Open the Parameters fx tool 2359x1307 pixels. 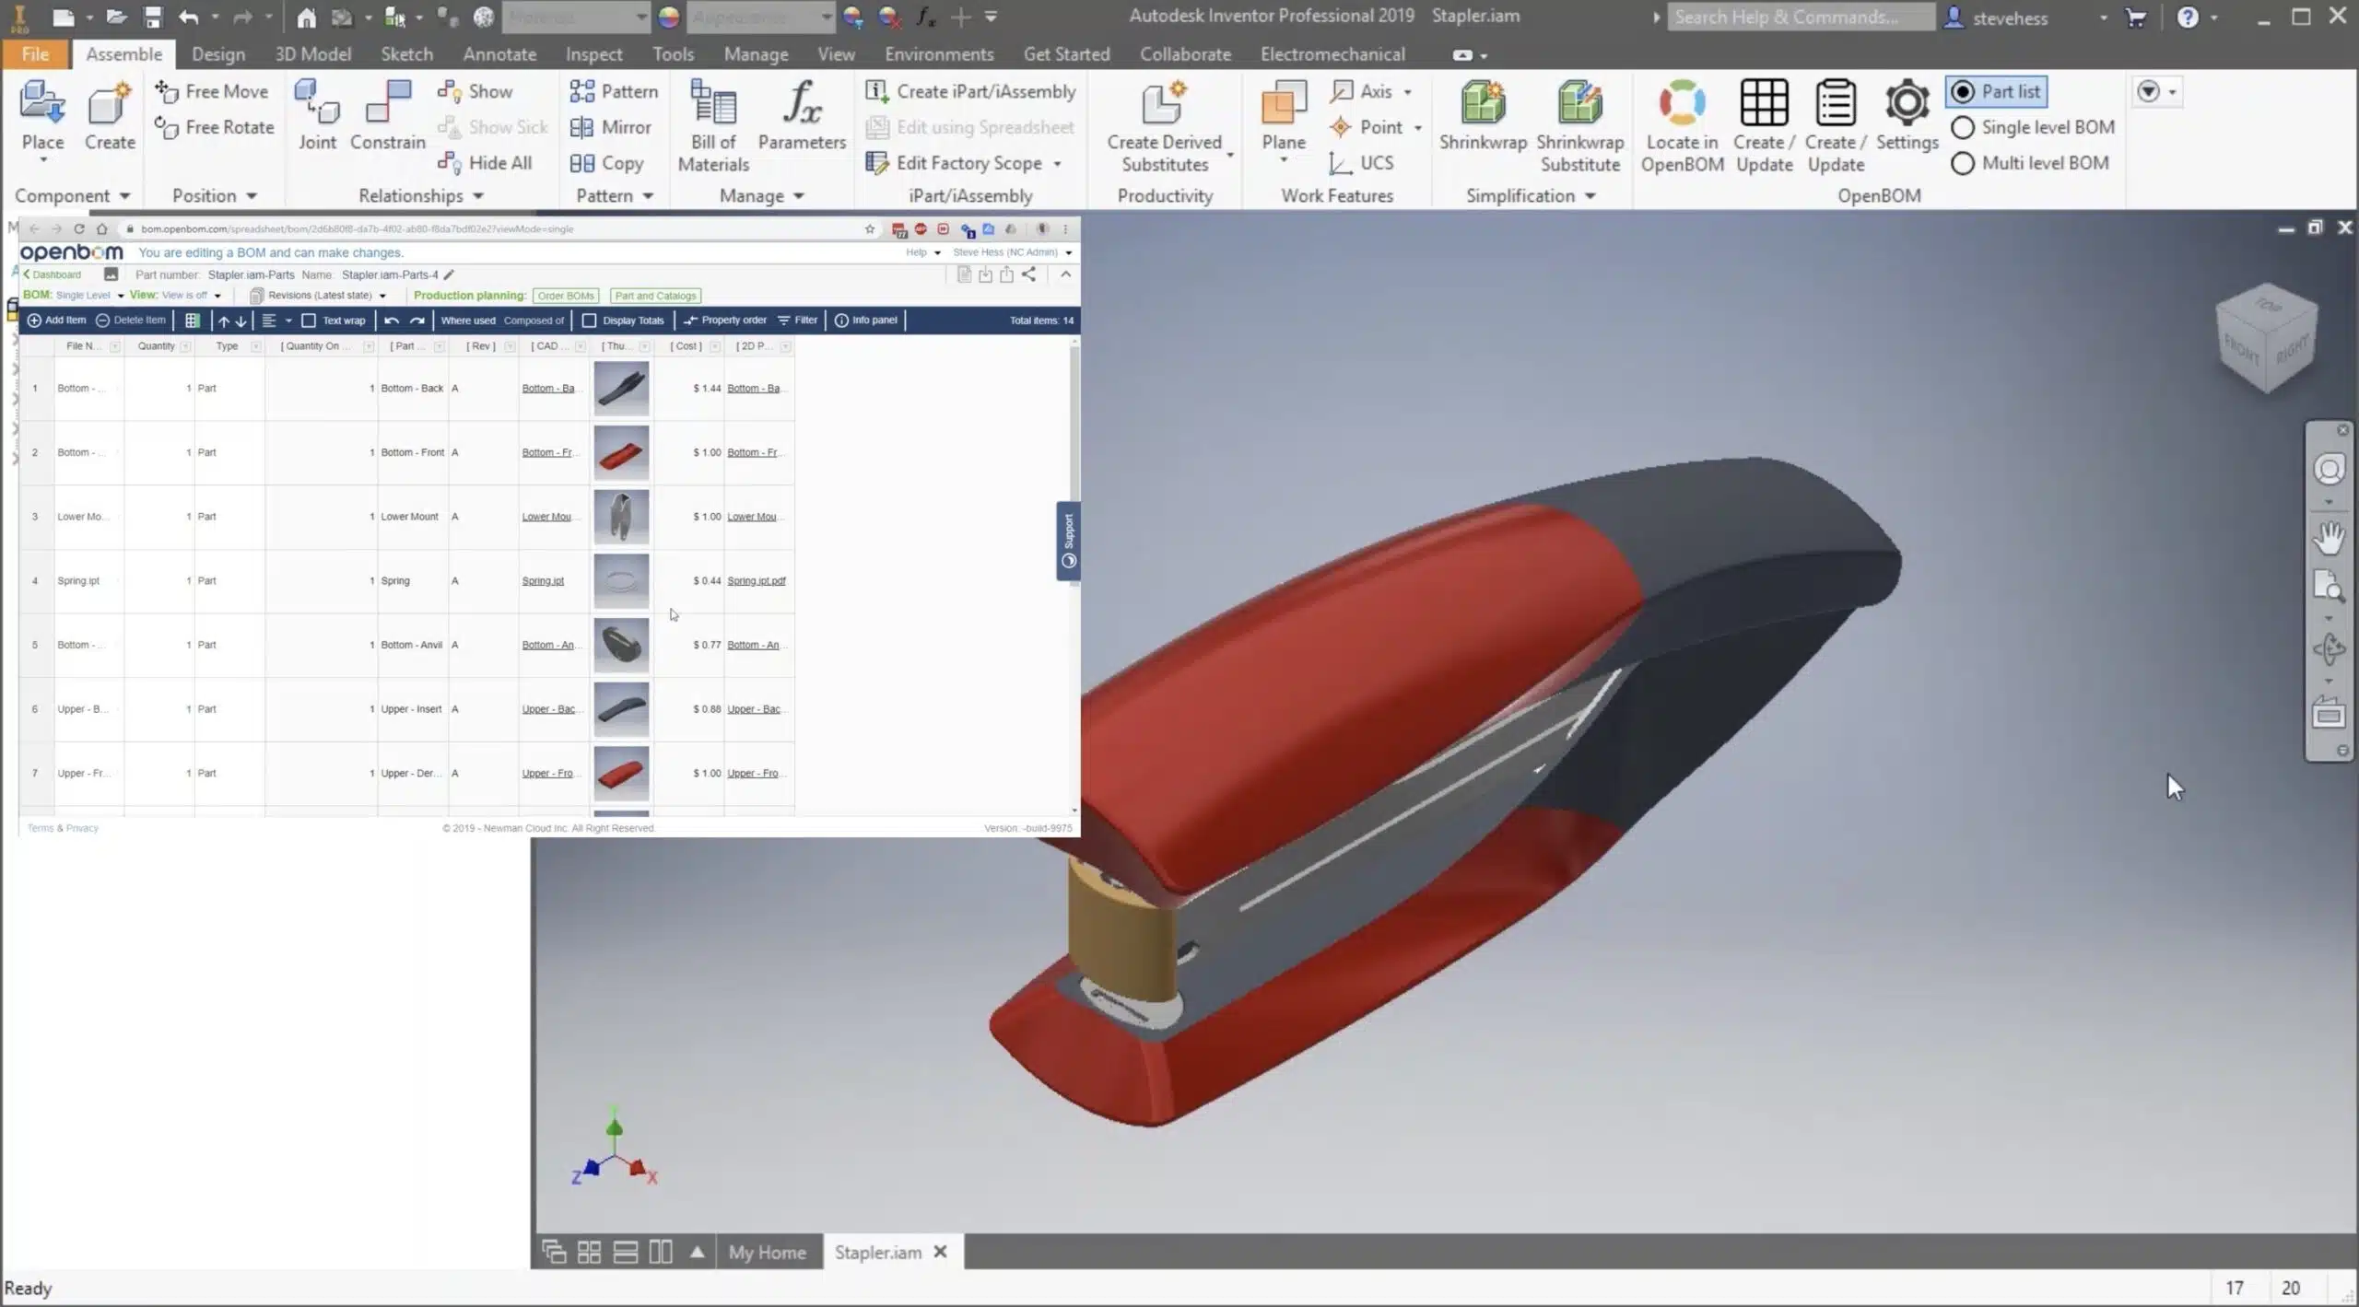(x=802, y=116)
